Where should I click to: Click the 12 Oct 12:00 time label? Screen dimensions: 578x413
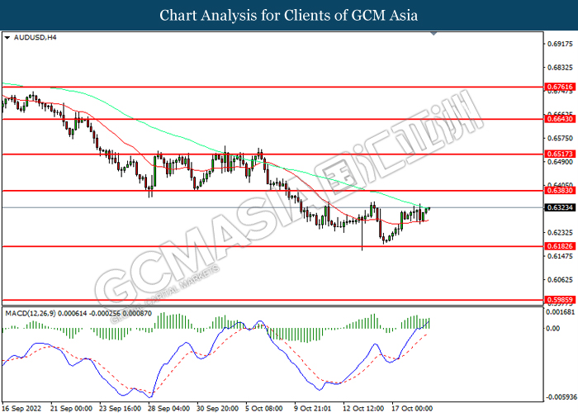(363, 408)
